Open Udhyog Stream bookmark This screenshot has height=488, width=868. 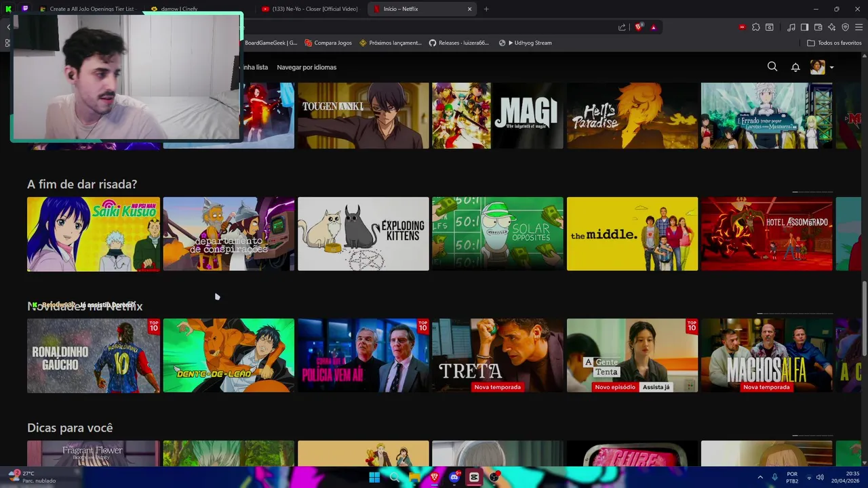tap(525, 43)
